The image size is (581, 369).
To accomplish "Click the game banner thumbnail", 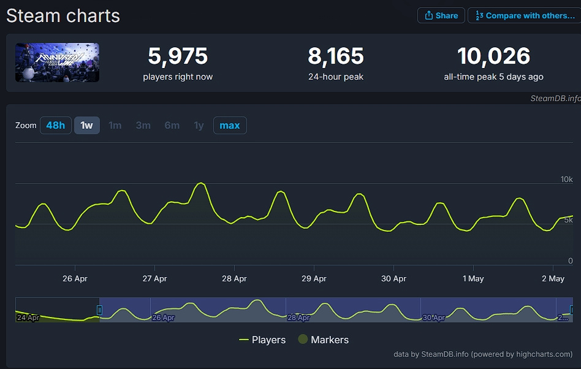I will (x=57, y=63).
